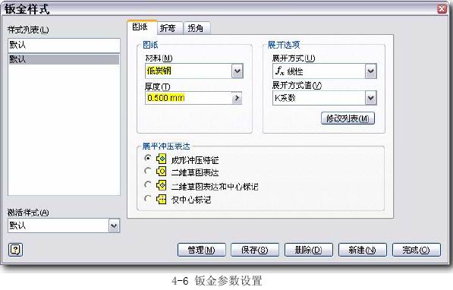The height and width of the screenshot is (290, 453).
Task: Click the fx icon in 展开方式 field
Action: click(280, 71)
